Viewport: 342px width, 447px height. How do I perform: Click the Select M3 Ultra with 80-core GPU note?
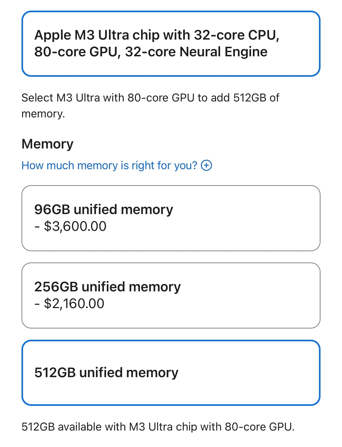[150, 106]
